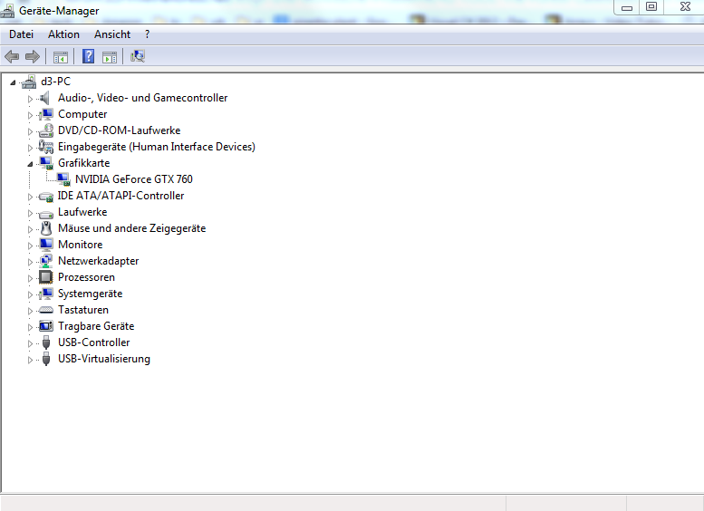Open the Ansicht menu
Screen dimensions: 704x511
coord(112,34)
